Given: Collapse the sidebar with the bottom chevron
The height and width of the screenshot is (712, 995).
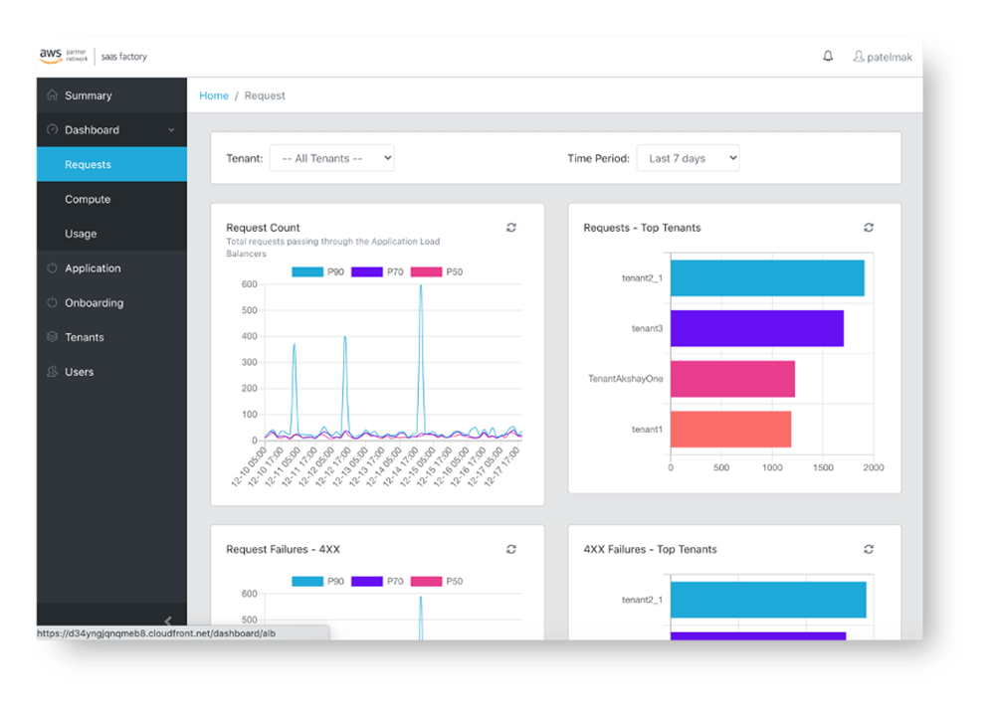Looking at the screenshot, I should click(168, 622).
